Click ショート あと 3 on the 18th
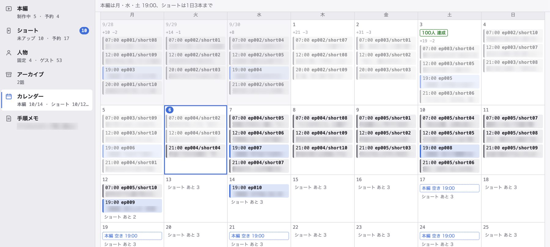The image size is (550, 247). click(x=501, y=188)
